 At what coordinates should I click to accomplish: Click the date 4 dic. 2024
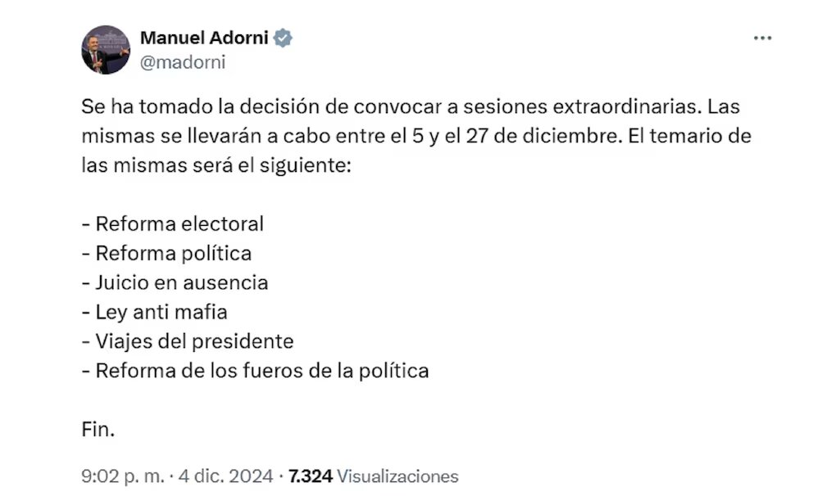216,476
